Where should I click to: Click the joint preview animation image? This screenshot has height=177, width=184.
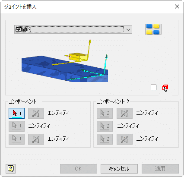(x=65, y=61)
